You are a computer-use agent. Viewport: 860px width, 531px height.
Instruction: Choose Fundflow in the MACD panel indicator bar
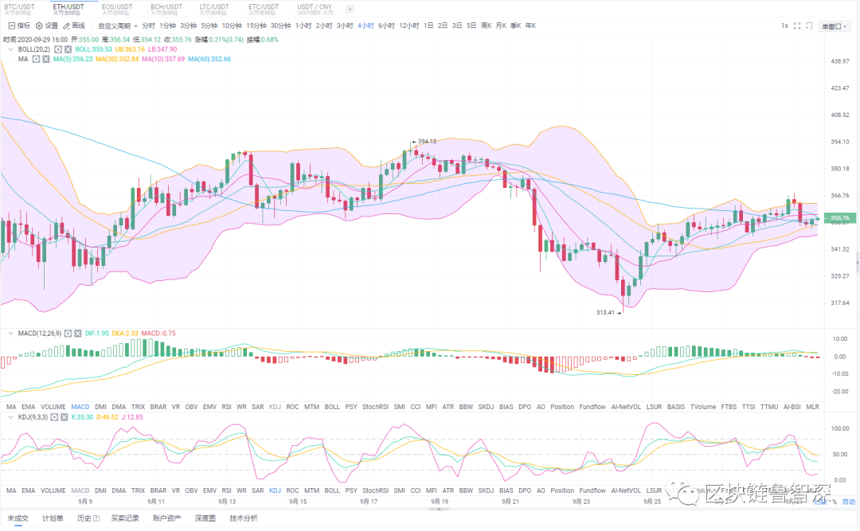click(592, 407)
